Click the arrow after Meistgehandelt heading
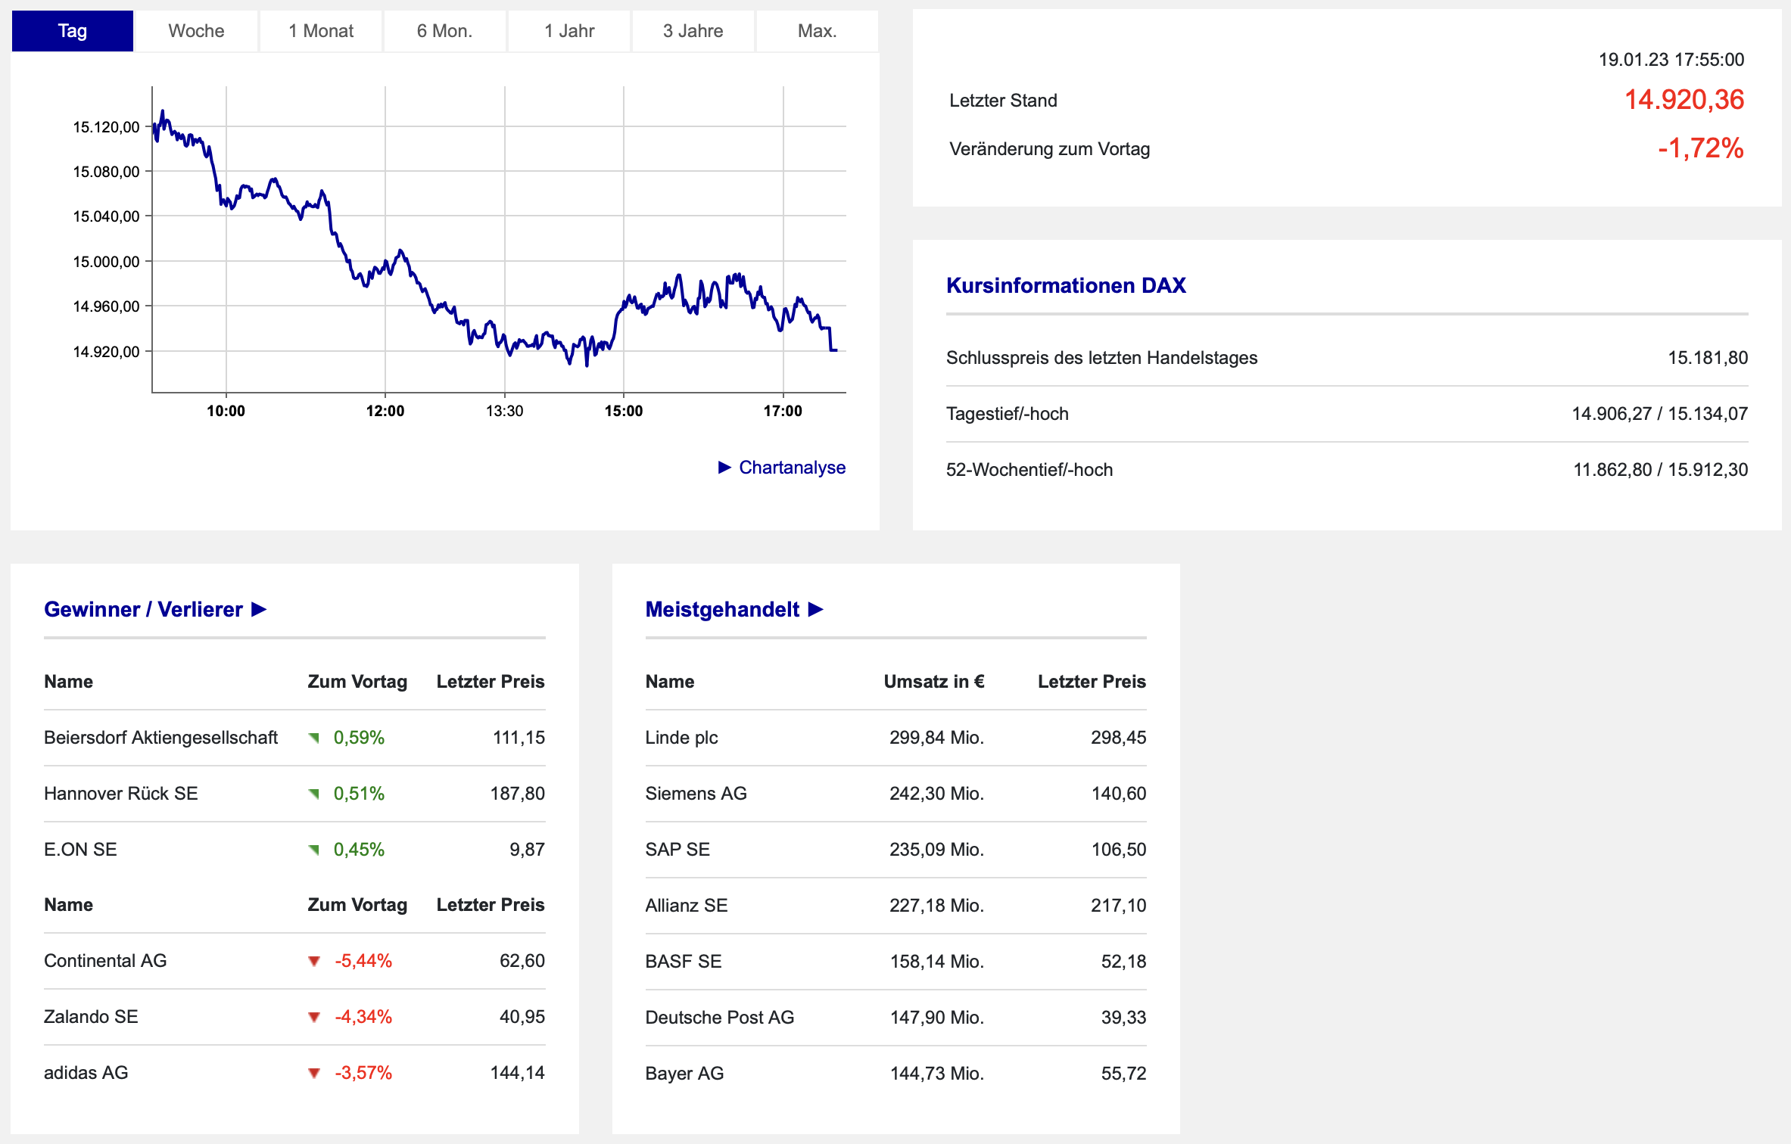The image size is (1791, 1144). (x=815, y=609)
